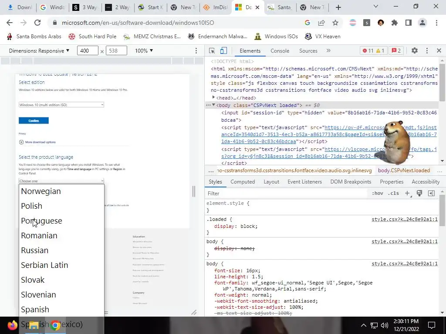The height and width of the screenshot is (334, 446).
Task: Expand the head element node
Action: (213, 97)
